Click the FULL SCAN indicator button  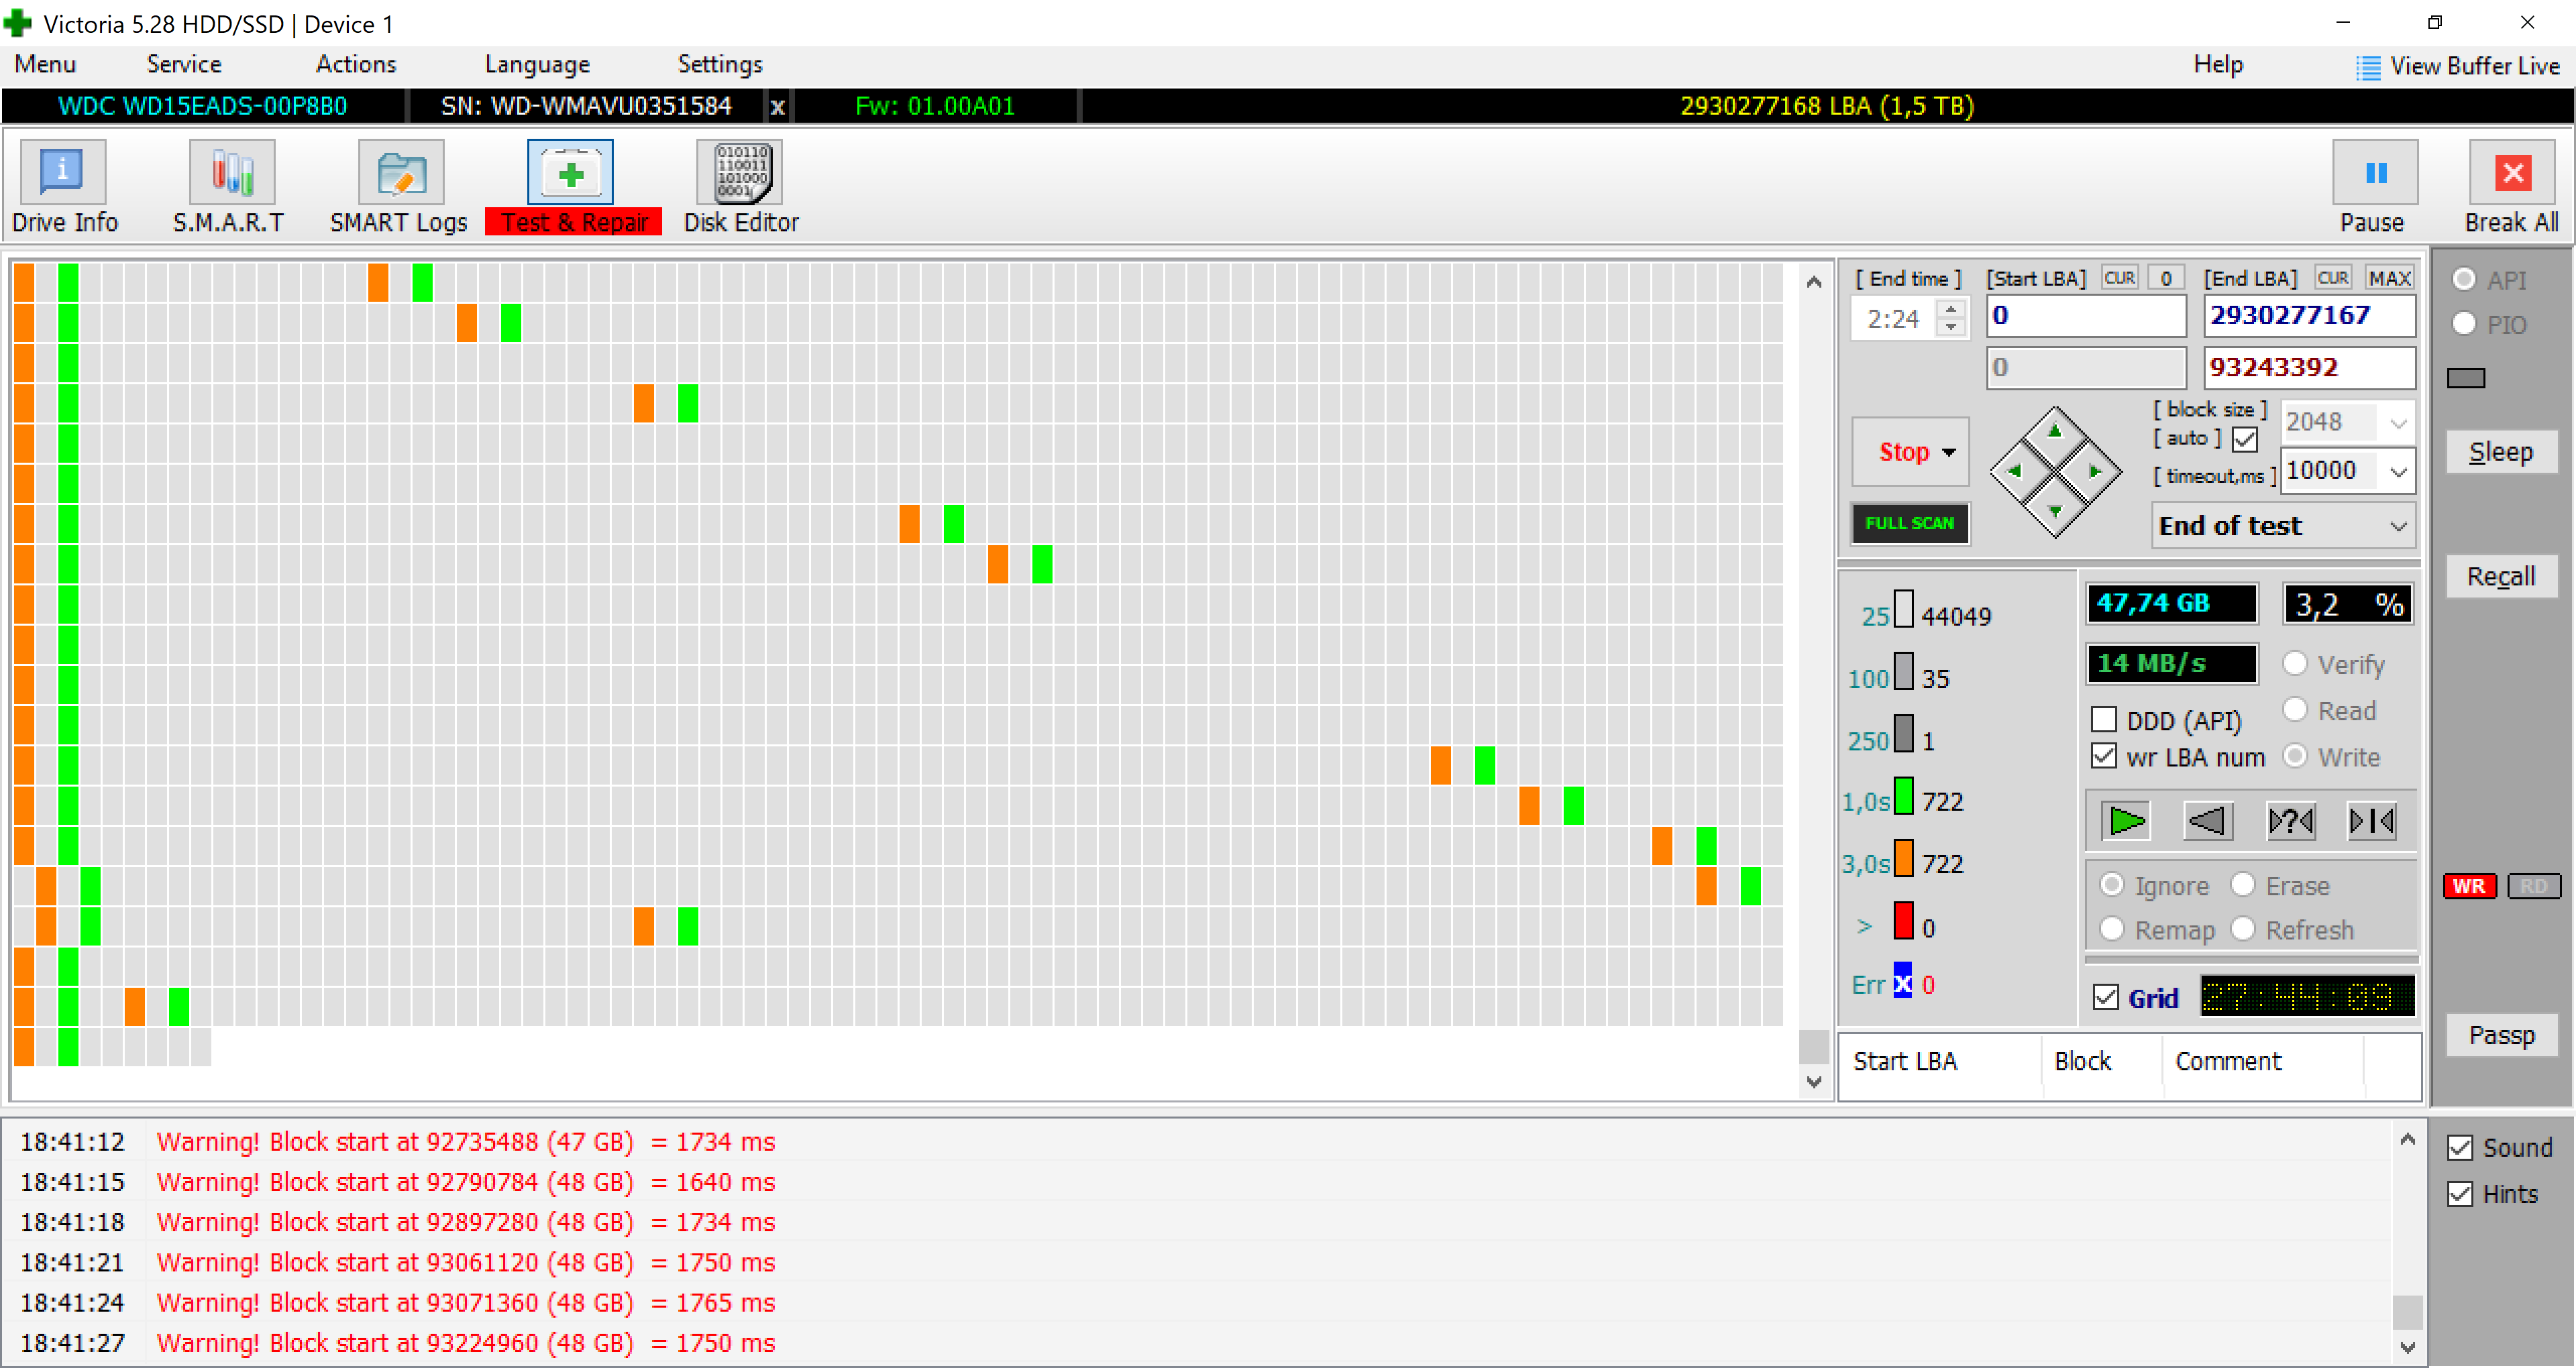[1910, 523]
